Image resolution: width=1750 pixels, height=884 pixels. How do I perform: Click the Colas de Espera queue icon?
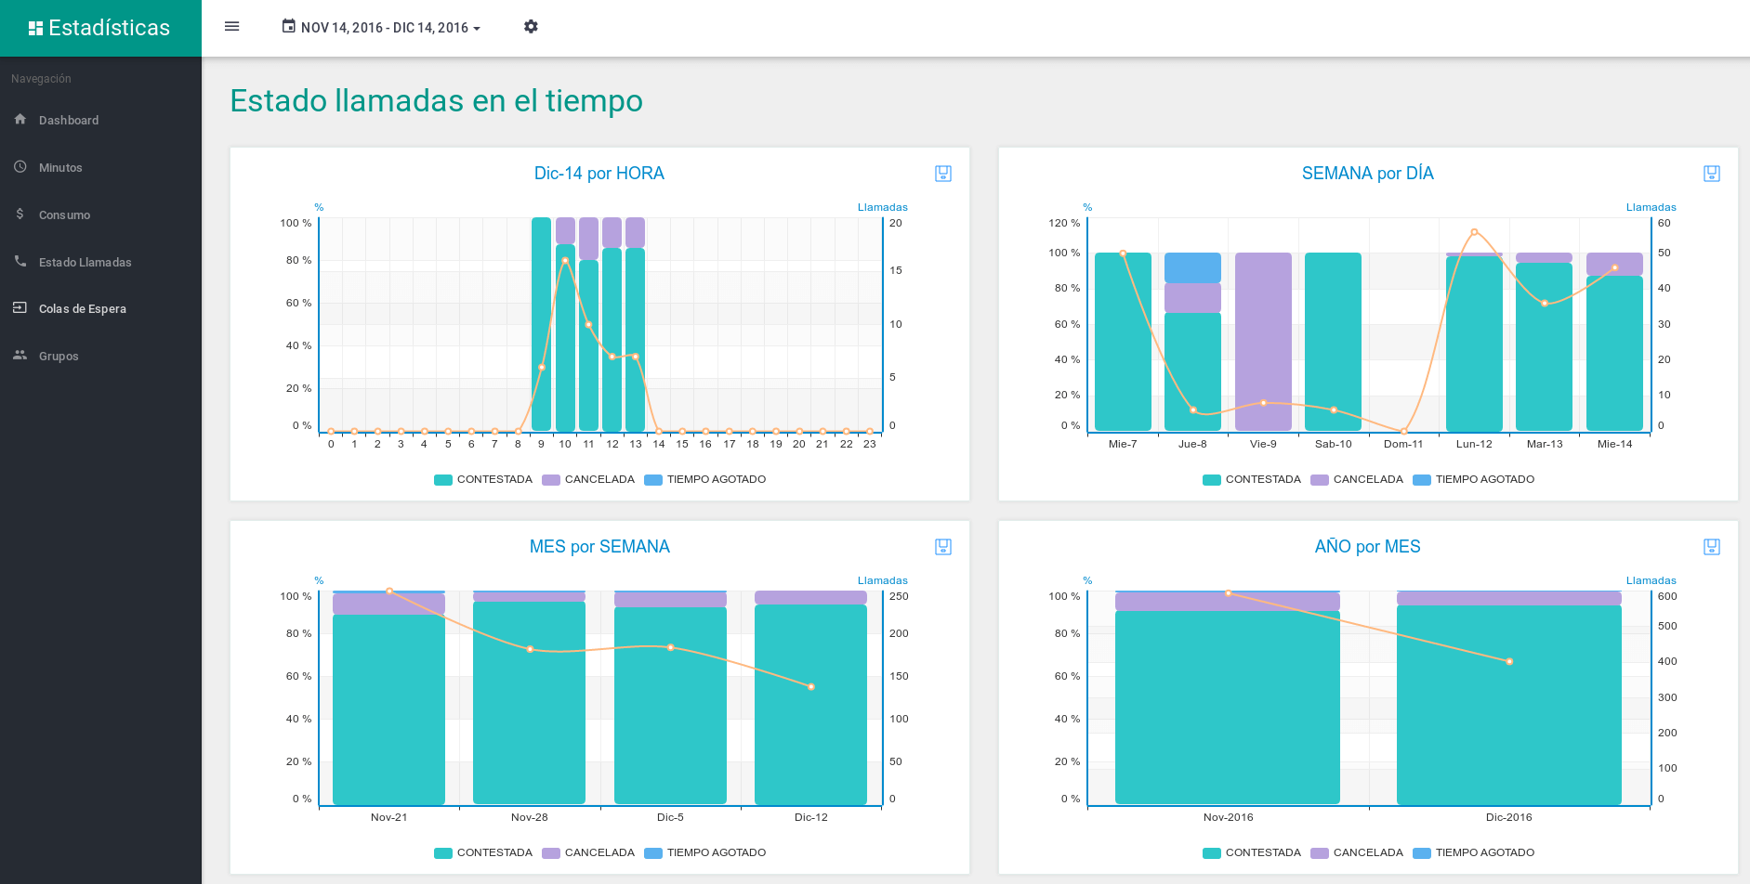pyautogui.click(x=20, y=307)
